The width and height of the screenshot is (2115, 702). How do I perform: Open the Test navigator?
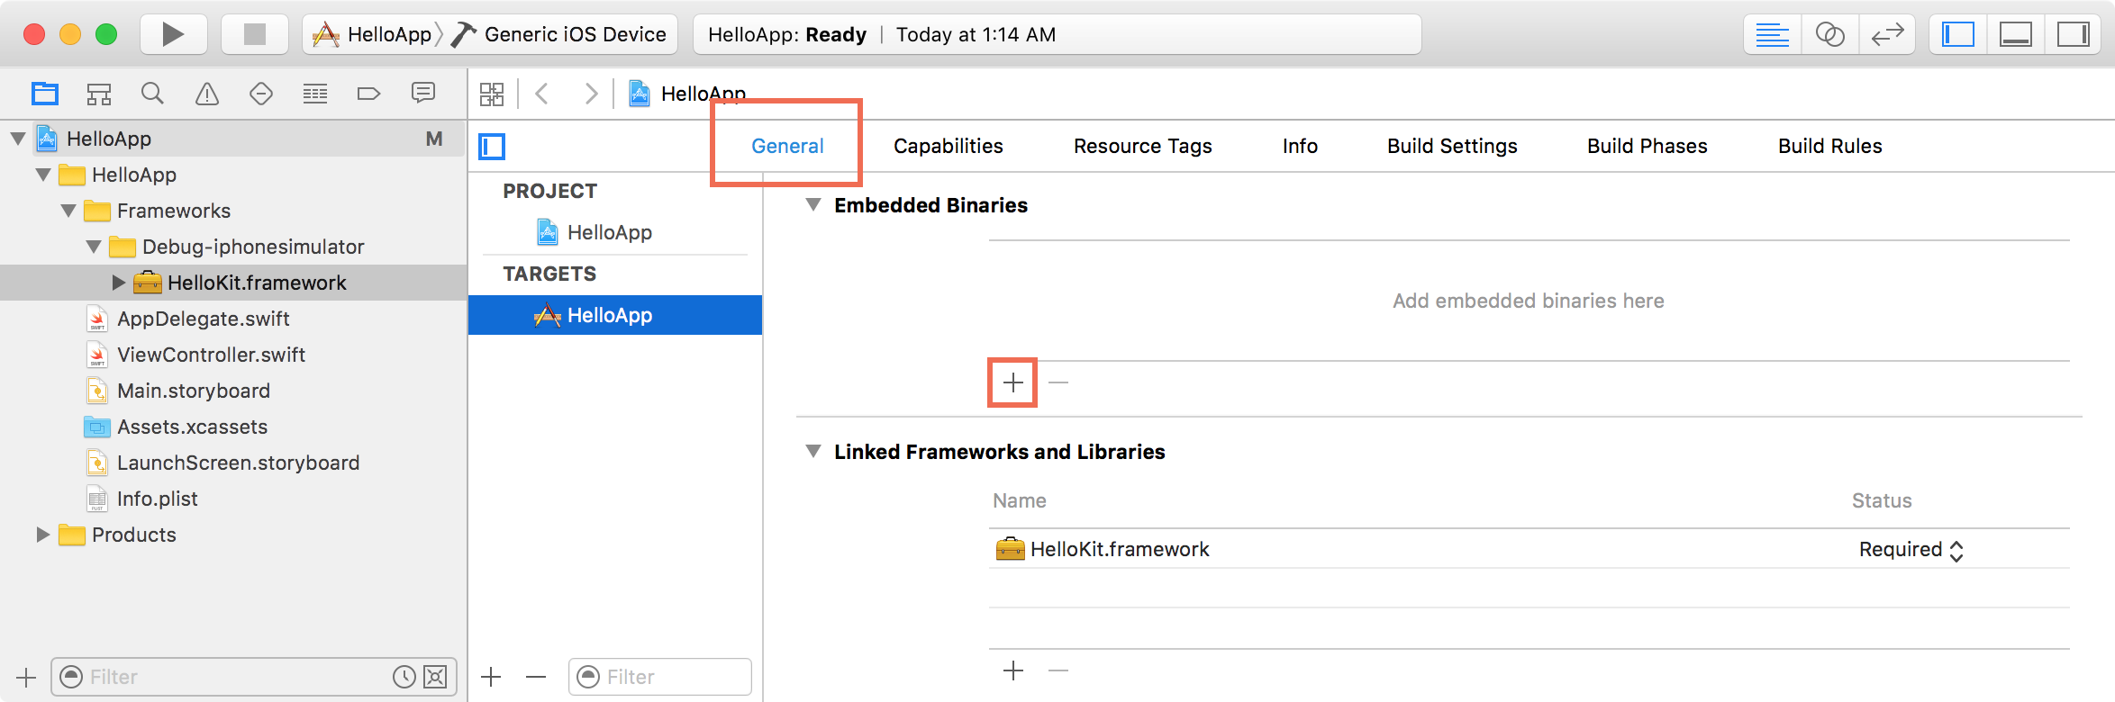(260, 94)
